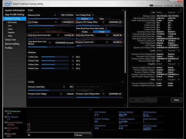Select Other under Manual Tuning
Viewport: 186px width, 139px height.
(x=10, y=36)
